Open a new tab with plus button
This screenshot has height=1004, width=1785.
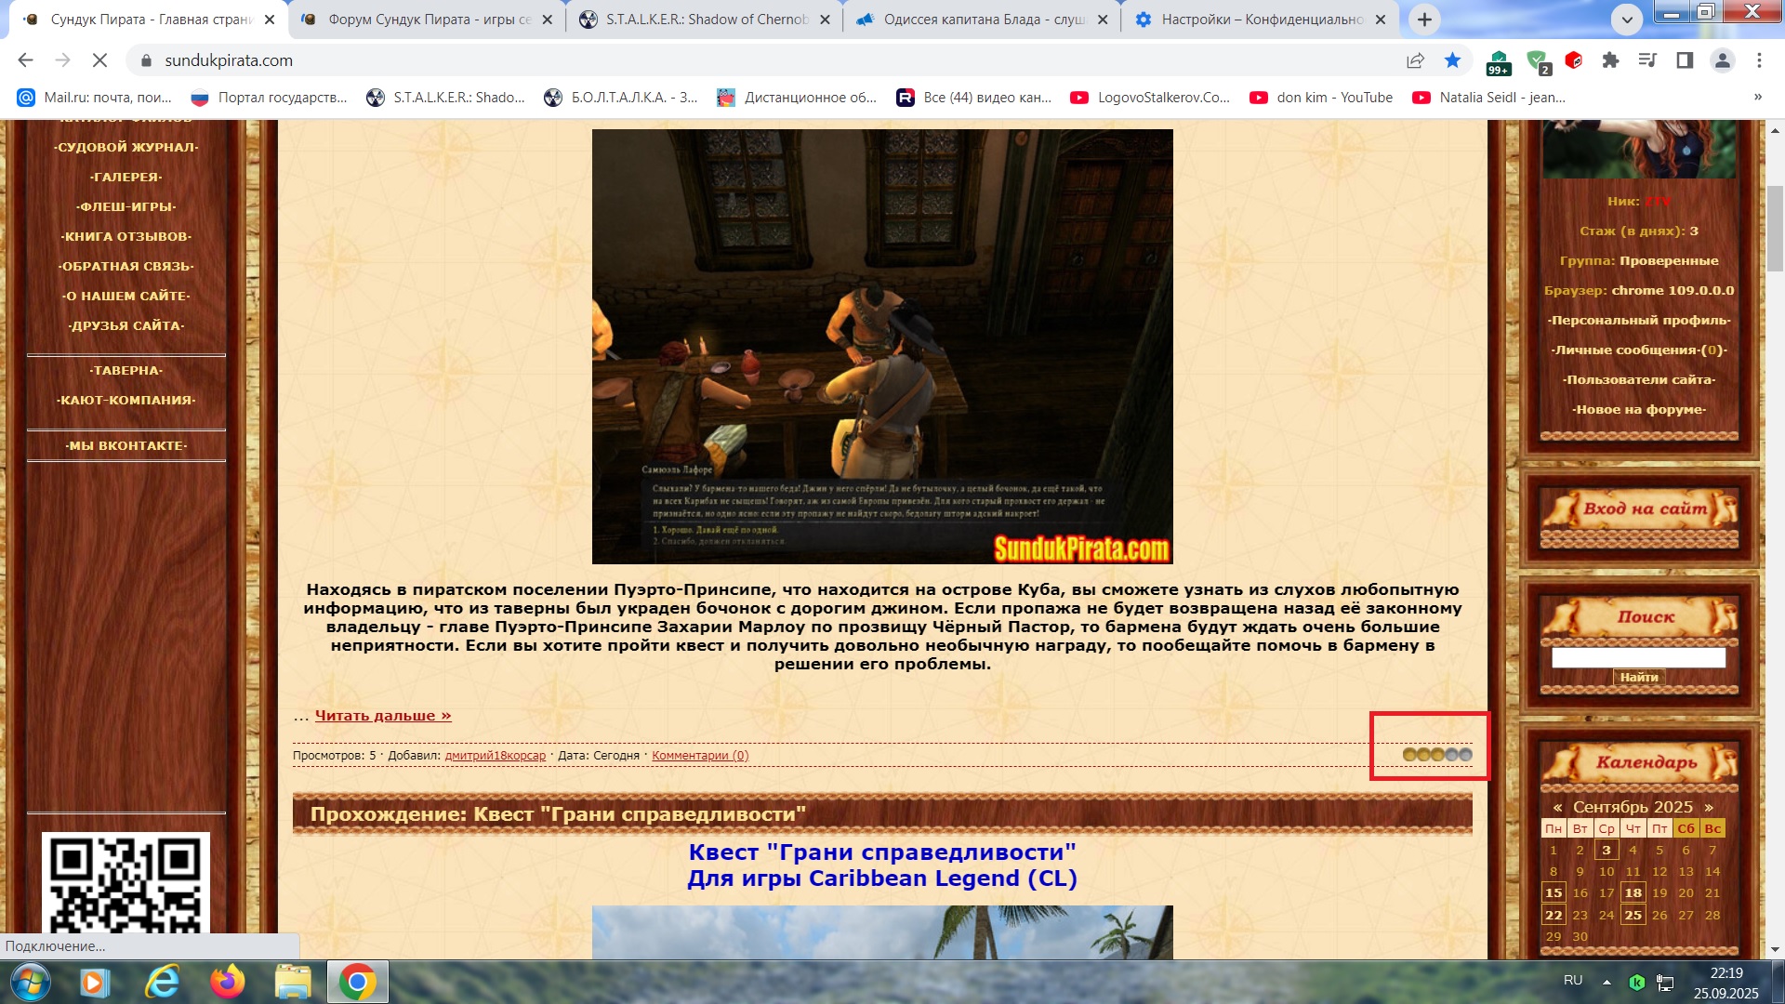1424,20
